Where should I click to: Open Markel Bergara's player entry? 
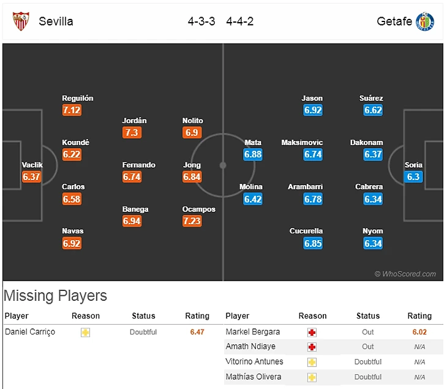pyautogui.click(x=253, y=332)
